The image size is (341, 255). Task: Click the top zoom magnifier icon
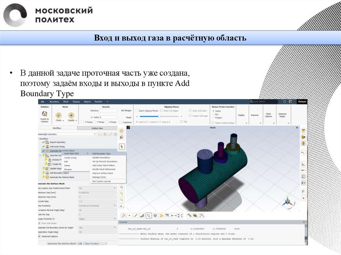point(122,187)
